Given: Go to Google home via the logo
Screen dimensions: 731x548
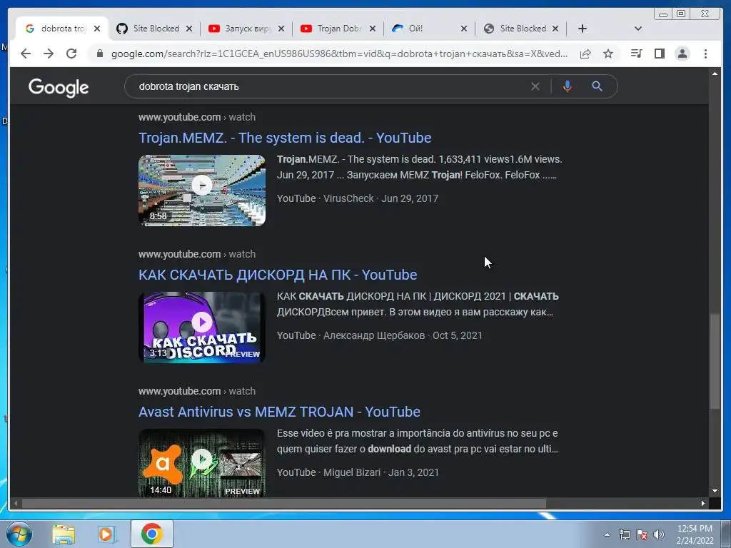Looking at the screenshot, I should 59,87.
